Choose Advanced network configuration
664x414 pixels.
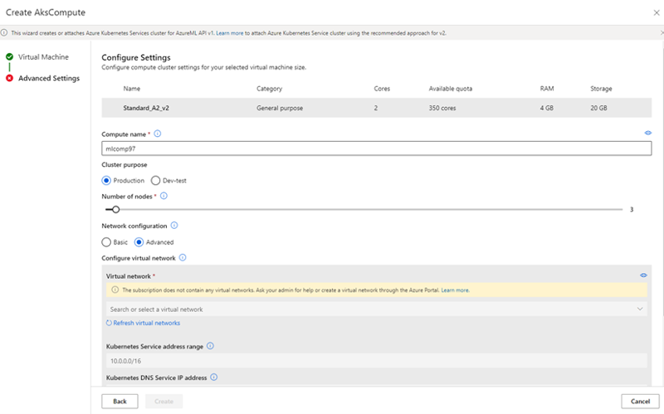coord(139,242)
